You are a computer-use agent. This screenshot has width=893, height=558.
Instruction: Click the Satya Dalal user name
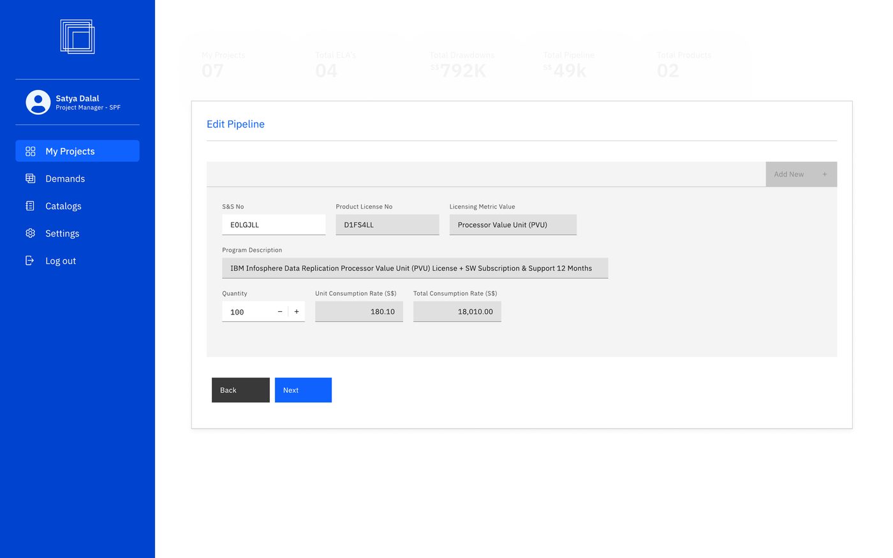point(77,98)
